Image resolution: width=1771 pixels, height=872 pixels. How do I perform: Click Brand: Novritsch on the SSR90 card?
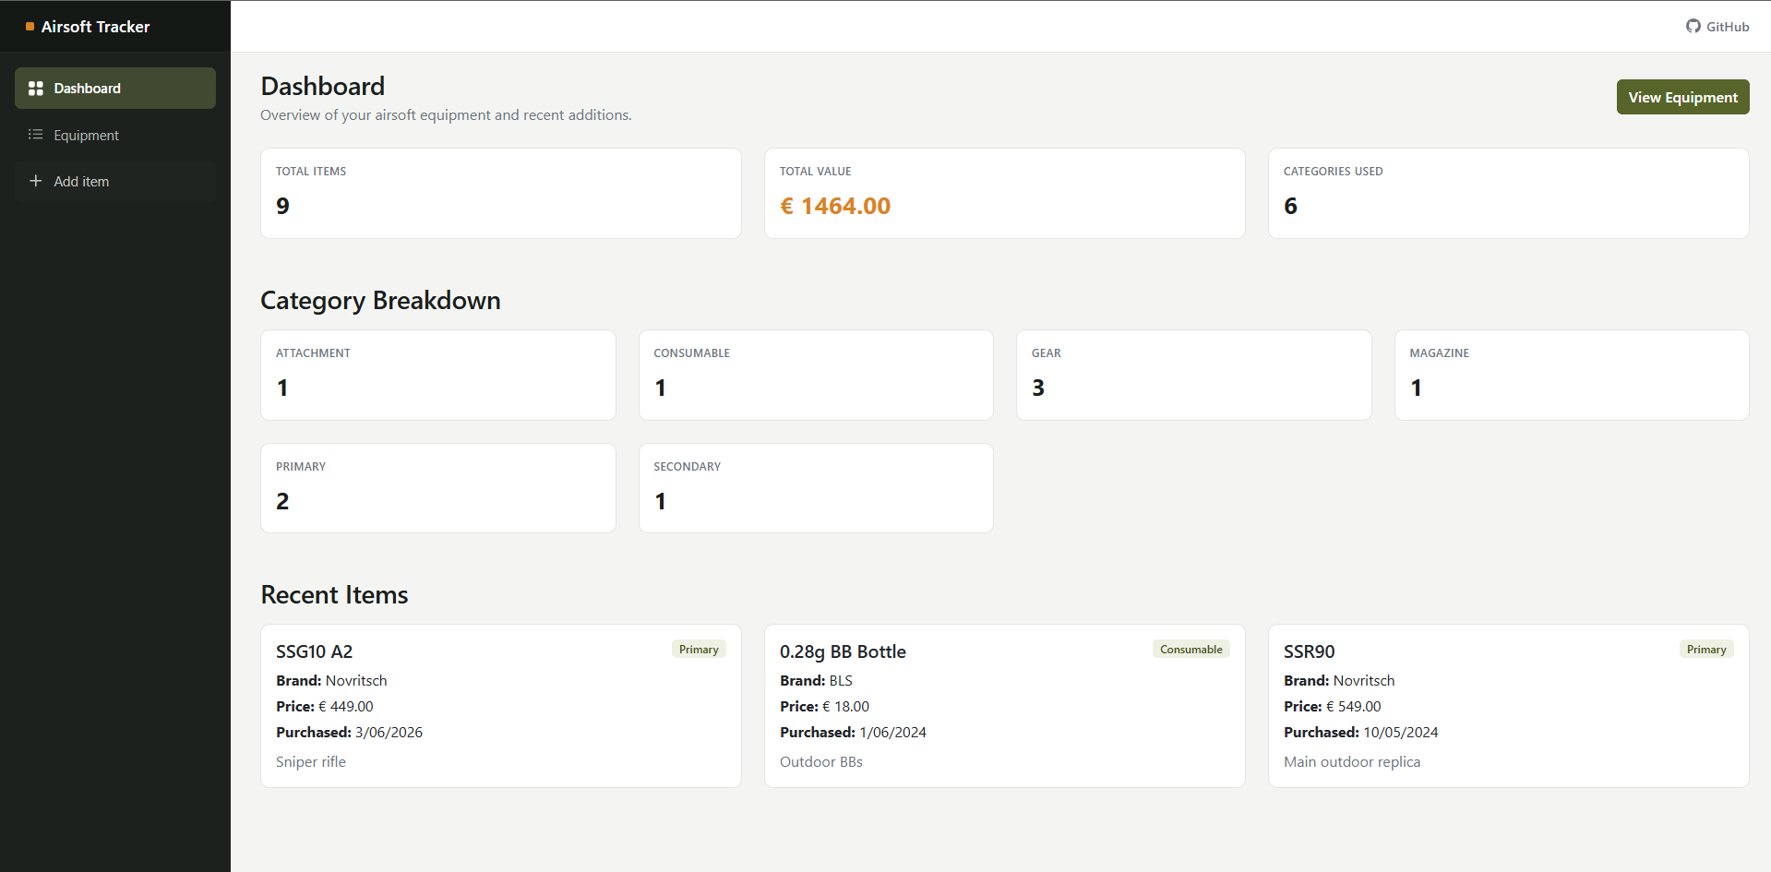(1339, 680)
